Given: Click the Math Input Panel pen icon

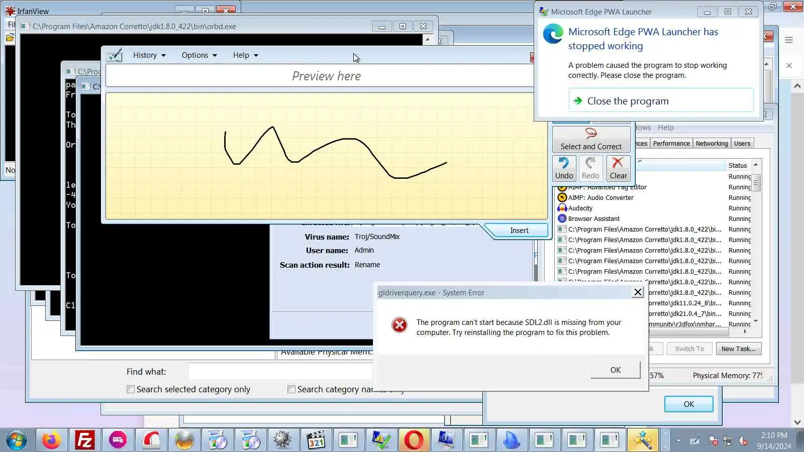Looking at the screenshot, I should click(x=115, y=55).
